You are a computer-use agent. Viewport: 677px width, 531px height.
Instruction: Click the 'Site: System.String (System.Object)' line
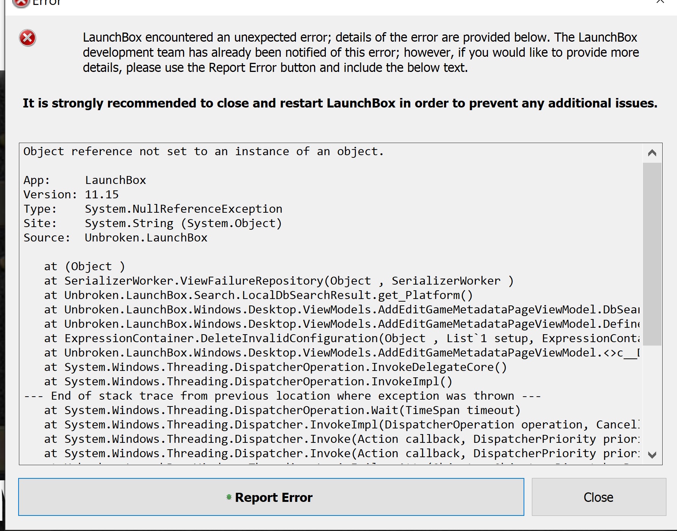[153, 223]
